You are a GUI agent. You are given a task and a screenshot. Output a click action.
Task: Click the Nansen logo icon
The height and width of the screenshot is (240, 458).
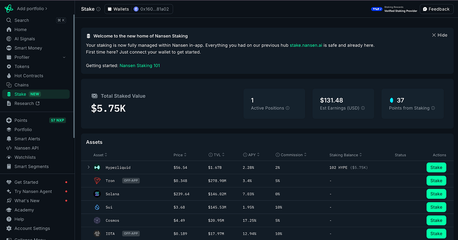coord(9,8)
